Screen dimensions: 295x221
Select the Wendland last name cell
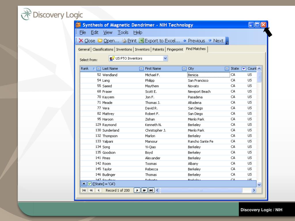(123, 75)
